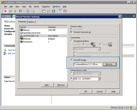Click the green Start virtual machine arrow icon
Viewport: 137px width, 110px height.
[5, 50]
